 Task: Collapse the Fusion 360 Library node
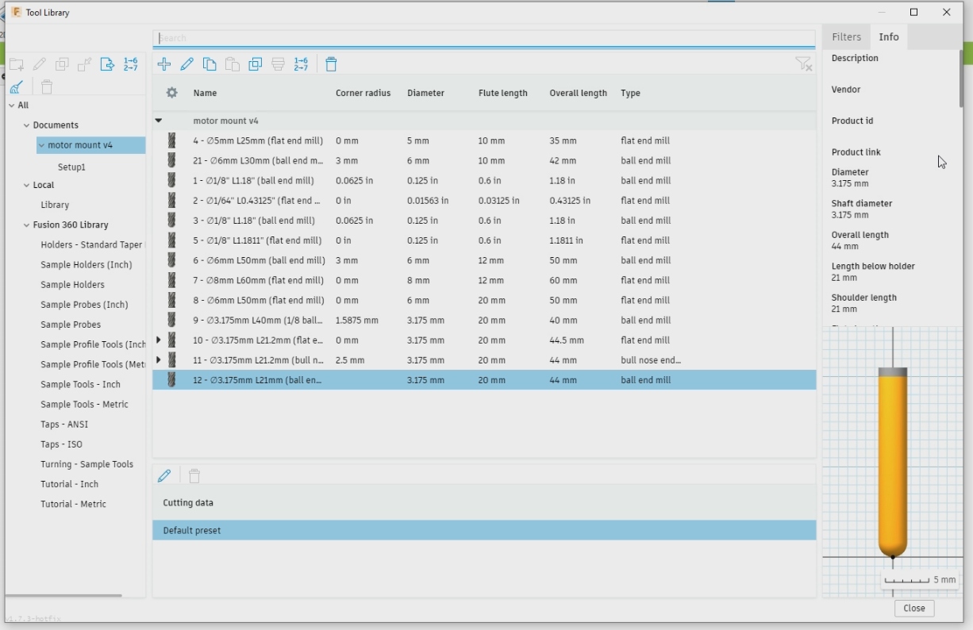coord(26,225)
